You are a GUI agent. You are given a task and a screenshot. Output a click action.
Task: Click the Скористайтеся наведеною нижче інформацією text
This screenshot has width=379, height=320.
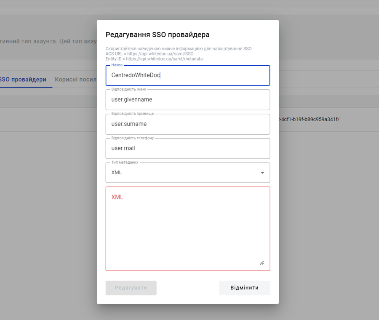(x=178, y=49)
